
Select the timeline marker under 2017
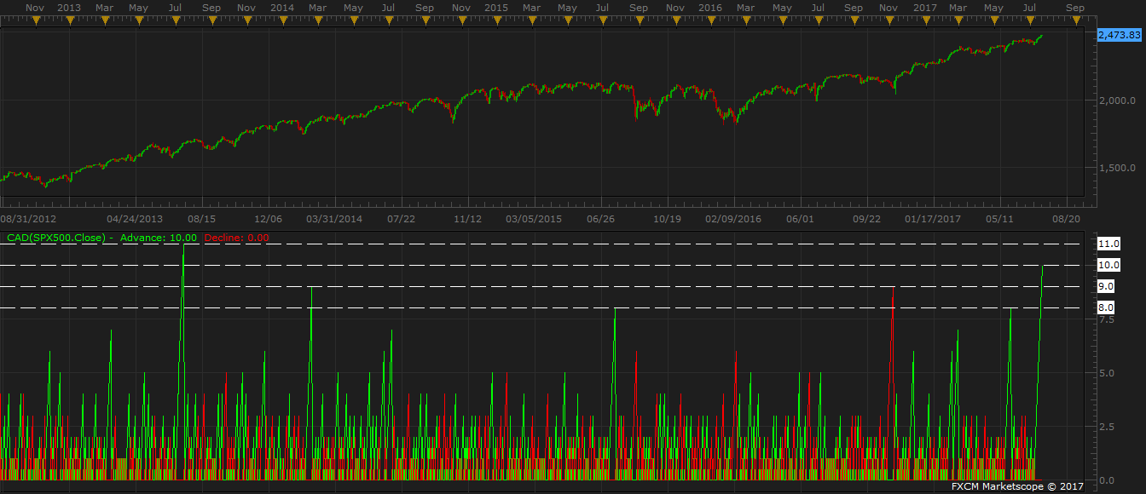tap(924, 20)
